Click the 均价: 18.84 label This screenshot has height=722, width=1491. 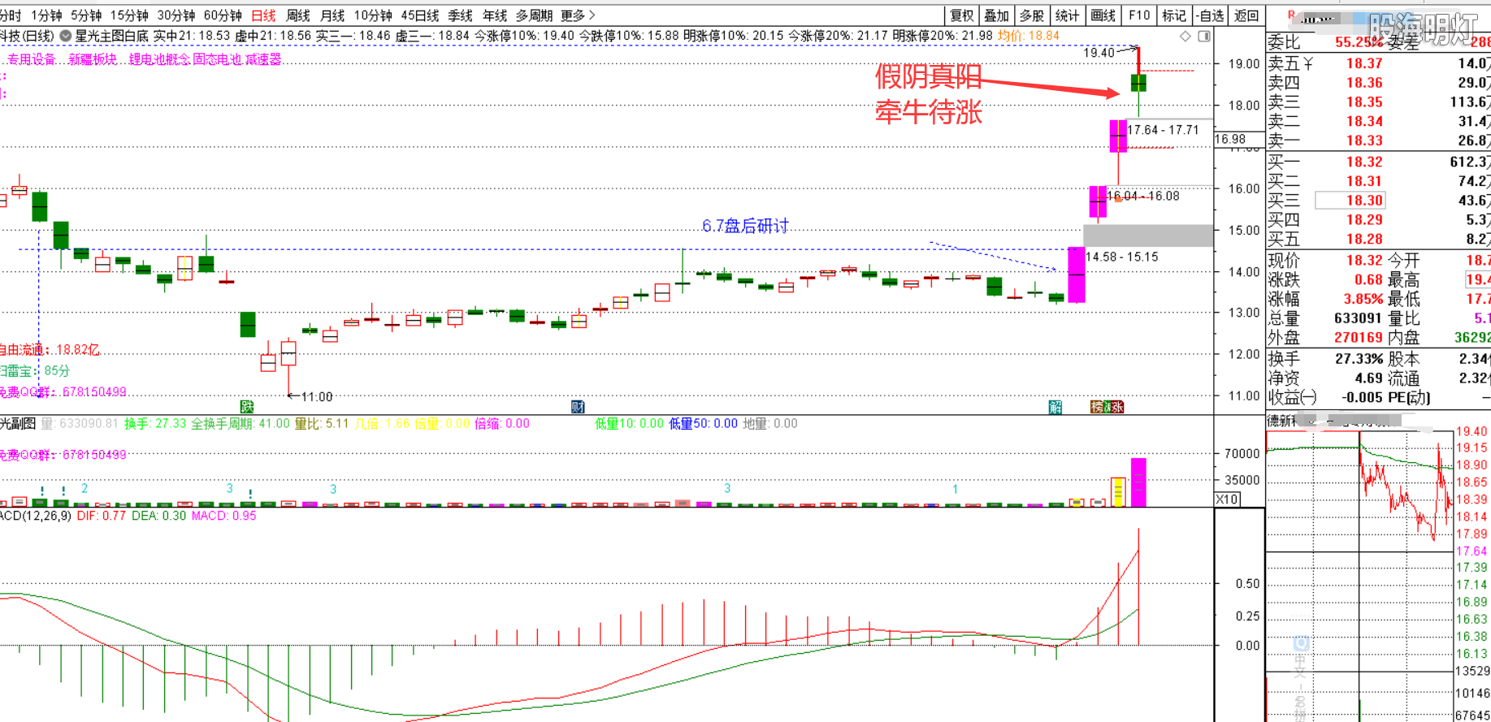tap(1029, 36)
